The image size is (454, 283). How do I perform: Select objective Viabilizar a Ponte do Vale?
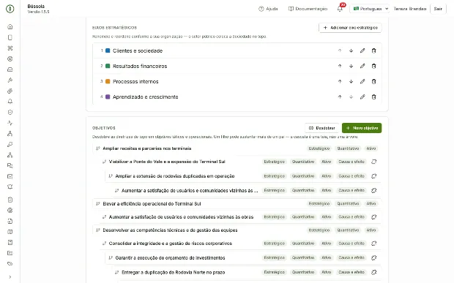(167, 162)
